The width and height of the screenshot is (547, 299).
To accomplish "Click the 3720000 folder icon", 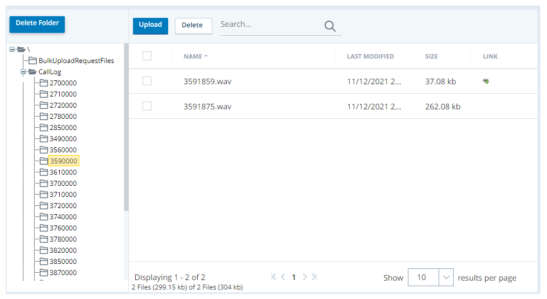I will 44,205.
